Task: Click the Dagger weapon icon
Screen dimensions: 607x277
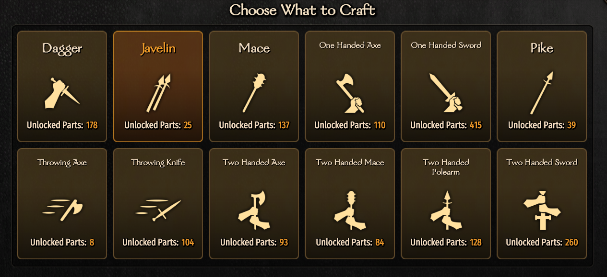Action: click(x=62, y=92)
